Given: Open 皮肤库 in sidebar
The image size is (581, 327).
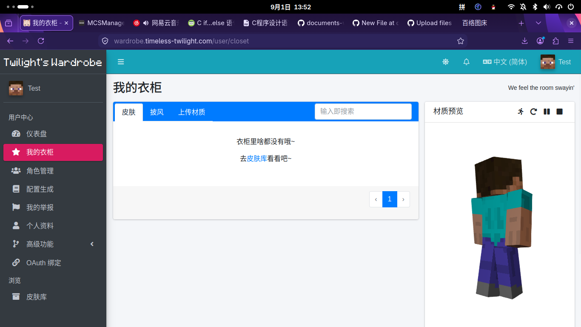Looking at the screenshot, I should coord(53,297).
